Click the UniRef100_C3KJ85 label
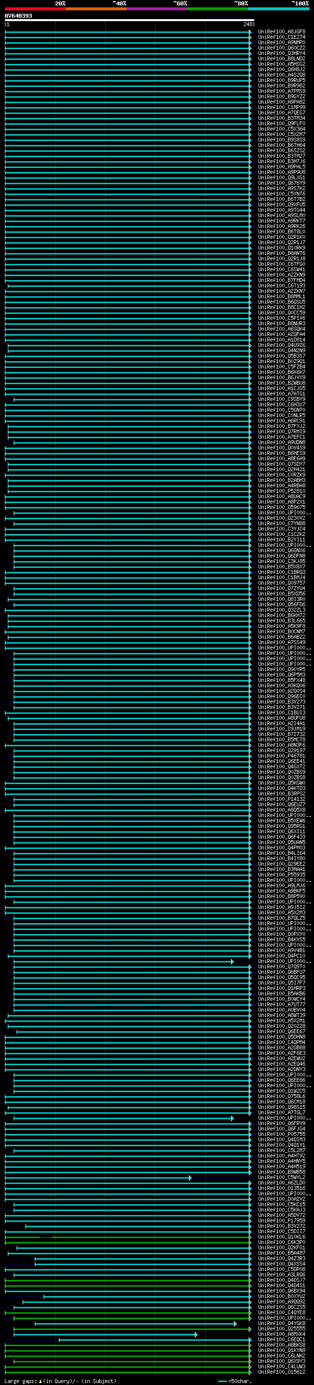The height and width of the screenshot is (1385, 314). pos(281,561)
